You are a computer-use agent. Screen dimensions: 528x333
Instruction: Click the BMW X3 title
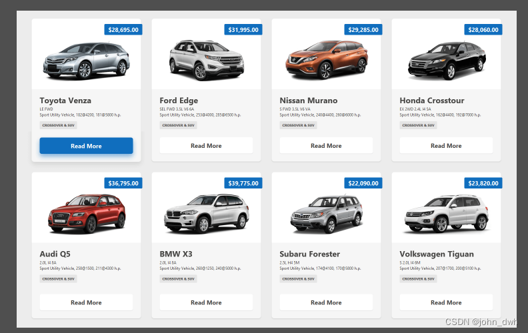pos(176,254)
